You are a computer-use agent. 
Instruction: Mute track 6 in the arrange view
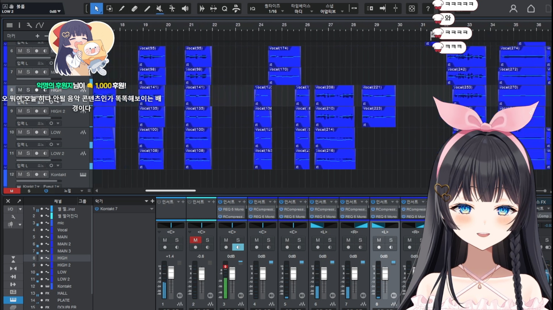(20, 51)
